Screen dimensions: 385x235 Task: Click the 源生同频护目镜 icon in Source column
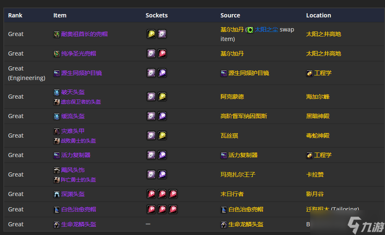click(x=224, y=73)
